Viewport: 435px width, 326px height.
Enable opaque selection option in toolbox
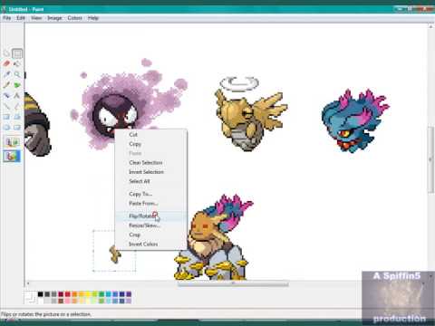click(x=12, y=142)
